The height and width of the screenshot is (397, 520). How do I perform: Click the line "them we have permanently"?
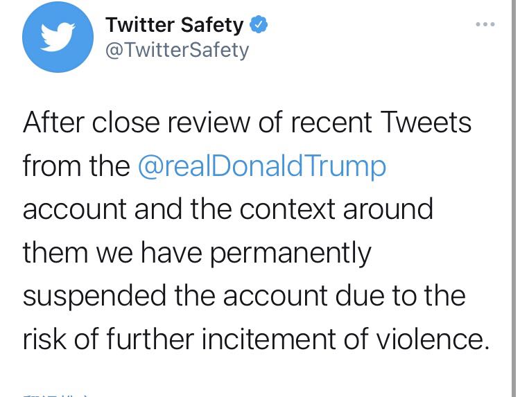pos(197,254)
